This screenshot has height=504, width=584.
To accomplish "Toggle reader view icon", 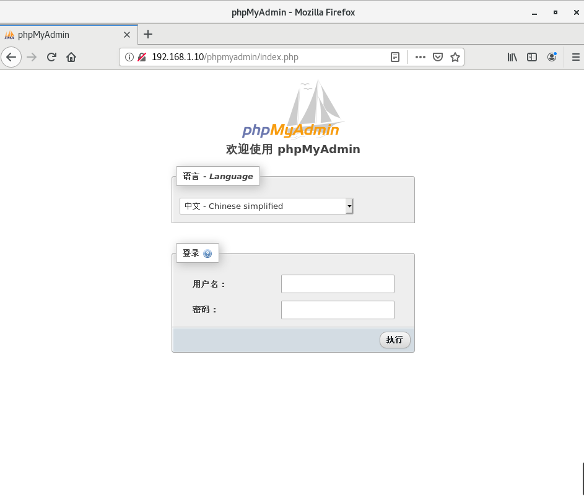I will (x=395, y=57).
